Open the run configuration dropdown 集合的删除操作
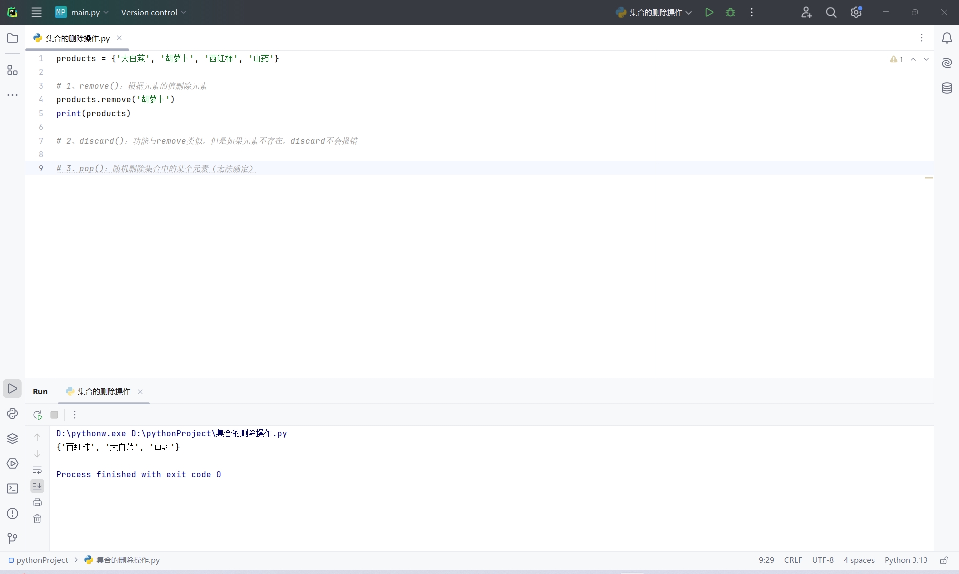Viewport: 959px width, 574px height. click(655, 12)
